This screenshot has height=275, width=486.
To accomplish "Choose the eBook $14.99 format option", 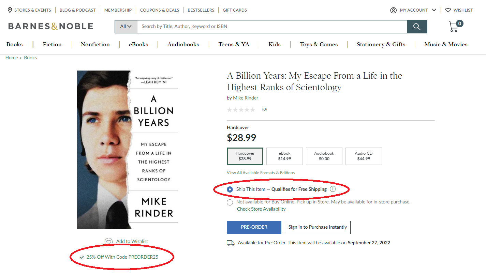I will [284, 156].
